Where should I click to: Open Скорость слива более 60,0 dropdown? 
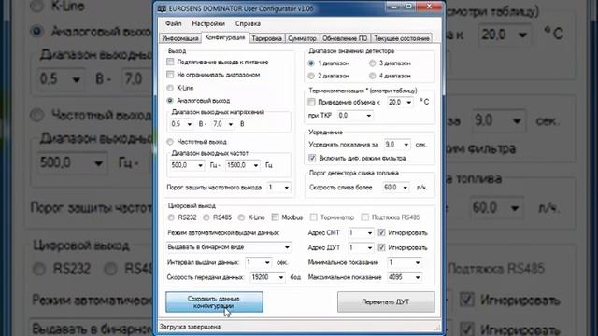(396, 188)
